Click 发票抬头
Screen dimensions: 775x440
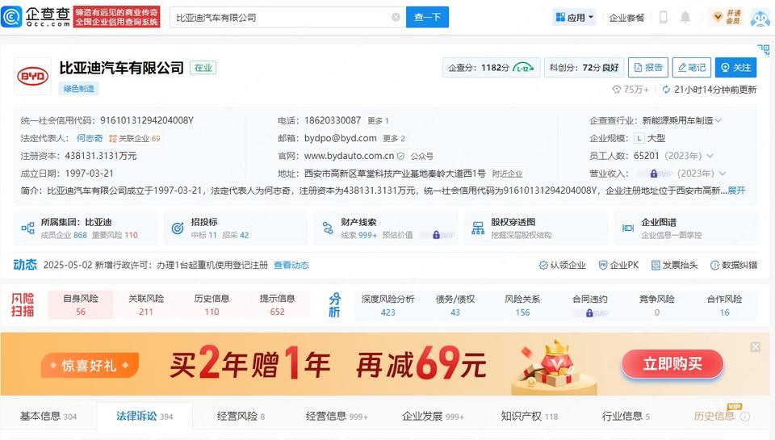point(675,266)
